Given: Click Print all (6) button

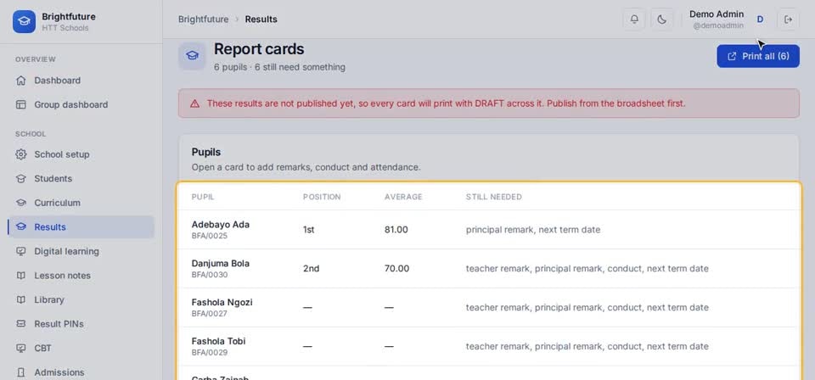Looking at the screenshot, I should point(758,56).
